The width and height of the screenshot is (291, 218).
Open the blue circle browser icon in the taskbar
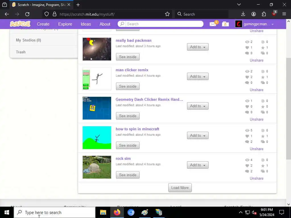click(131, 212)
